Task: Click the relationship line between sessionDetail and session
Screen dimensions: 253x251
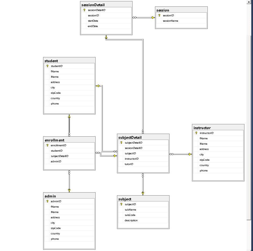Action: click(x=144, y=17)
